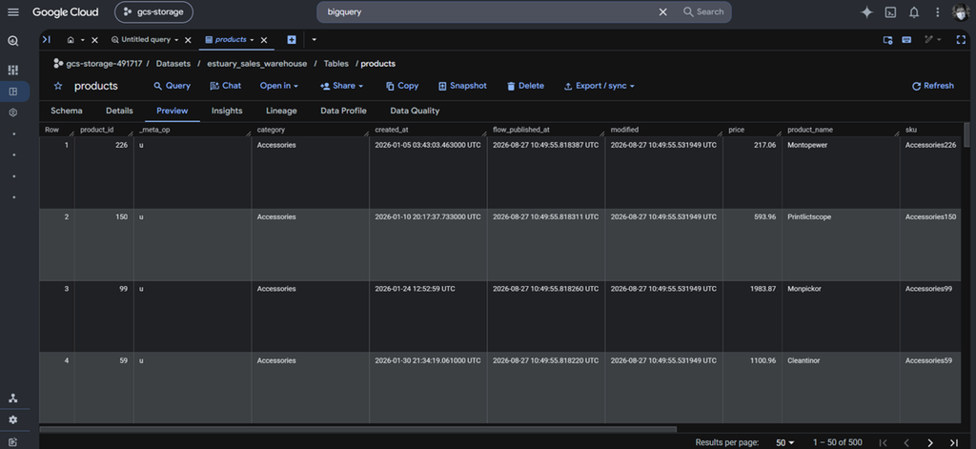Open the three-dot settings and utilities menu
The image size is (976, 449).
pos(938,11)
